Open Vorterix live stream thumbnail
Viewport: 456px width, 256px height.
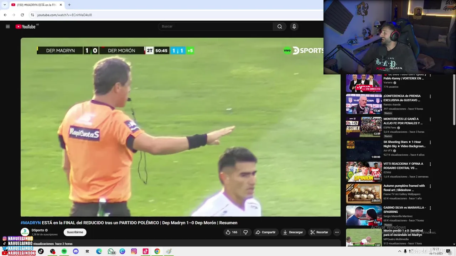[x=364, y=83]
